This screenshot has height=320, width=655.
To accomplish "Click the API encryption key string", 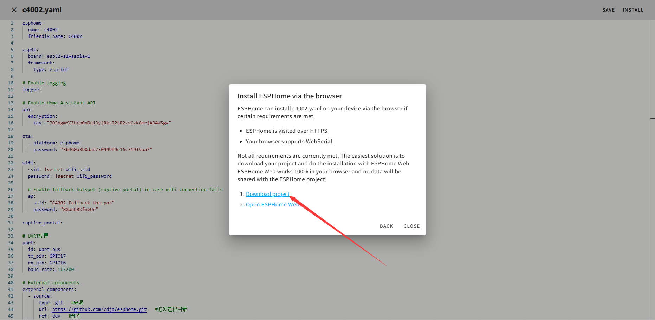I will pos(109,123).
